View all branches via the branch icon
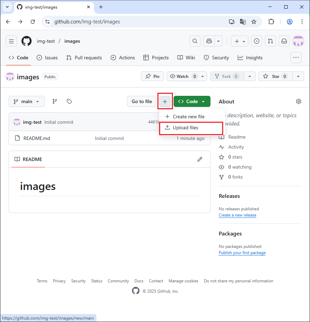The height and width of the screenshot is (322, 310). [x=54, y=101]
